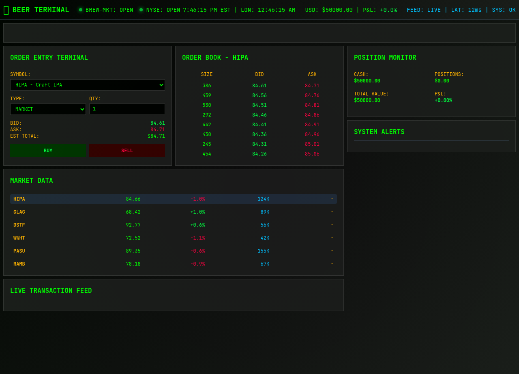
Task: Click the Beer Terminal logo icon
Action: (6, 10)
